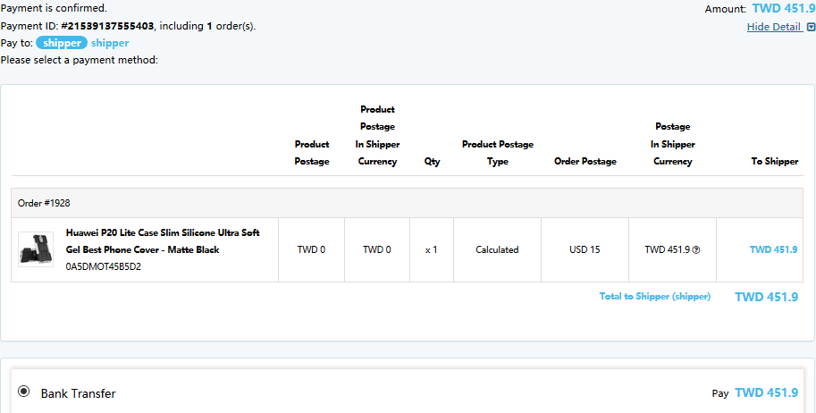Viewport: 816px width, 413px height.
Task: Click the Order #1928 header row
Action: [407, 203]
